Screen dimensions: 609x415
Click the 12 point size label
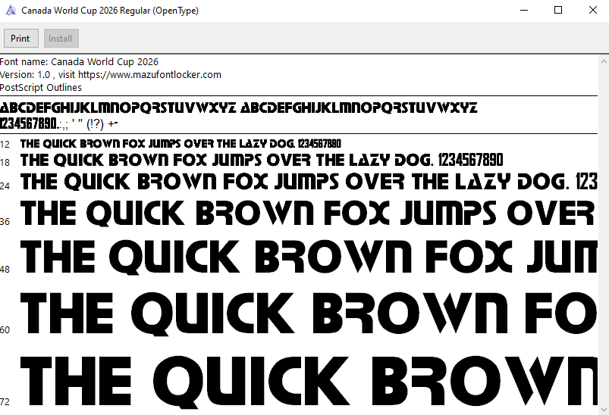pos(5,145)
